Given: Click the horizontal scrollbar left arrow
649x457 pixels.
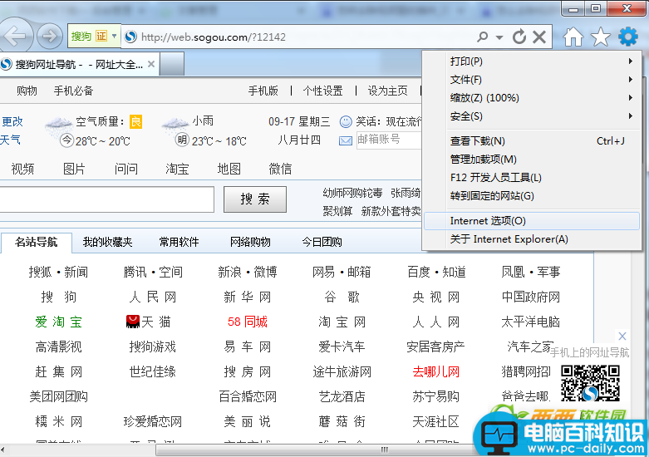Looking at the screenshot, I should click(3, 450).
